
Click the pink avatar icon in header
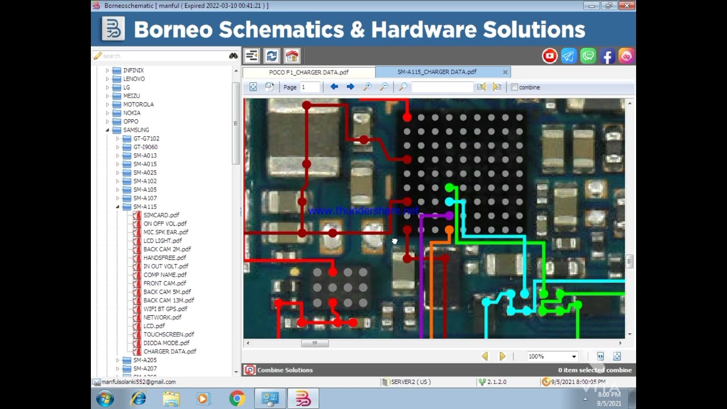(626, 56)
